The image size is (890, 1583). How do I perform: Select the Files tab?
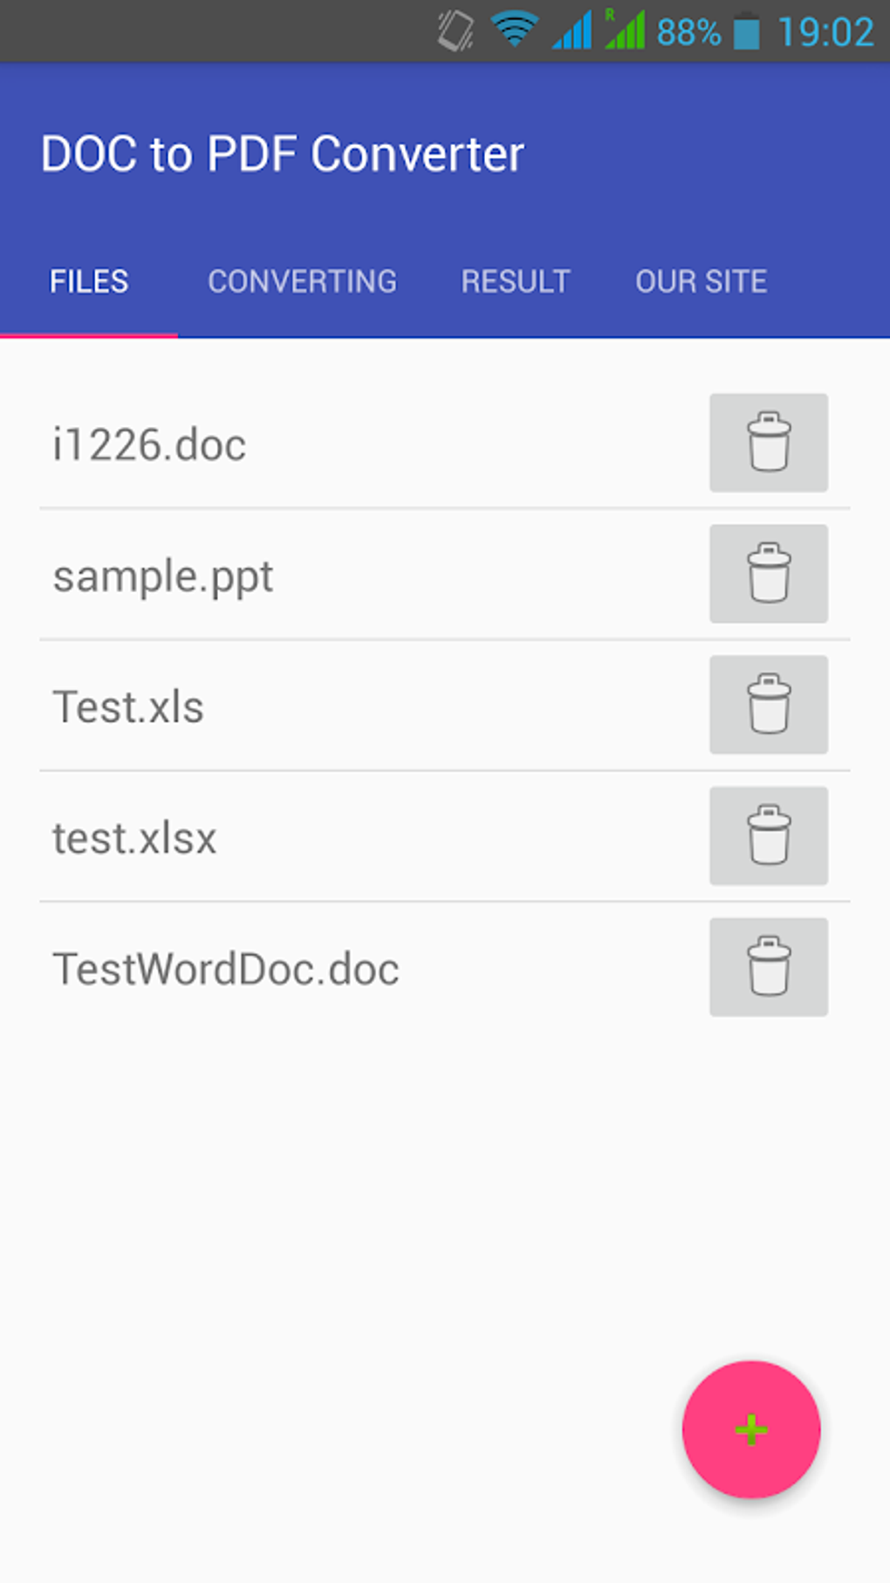89,281
